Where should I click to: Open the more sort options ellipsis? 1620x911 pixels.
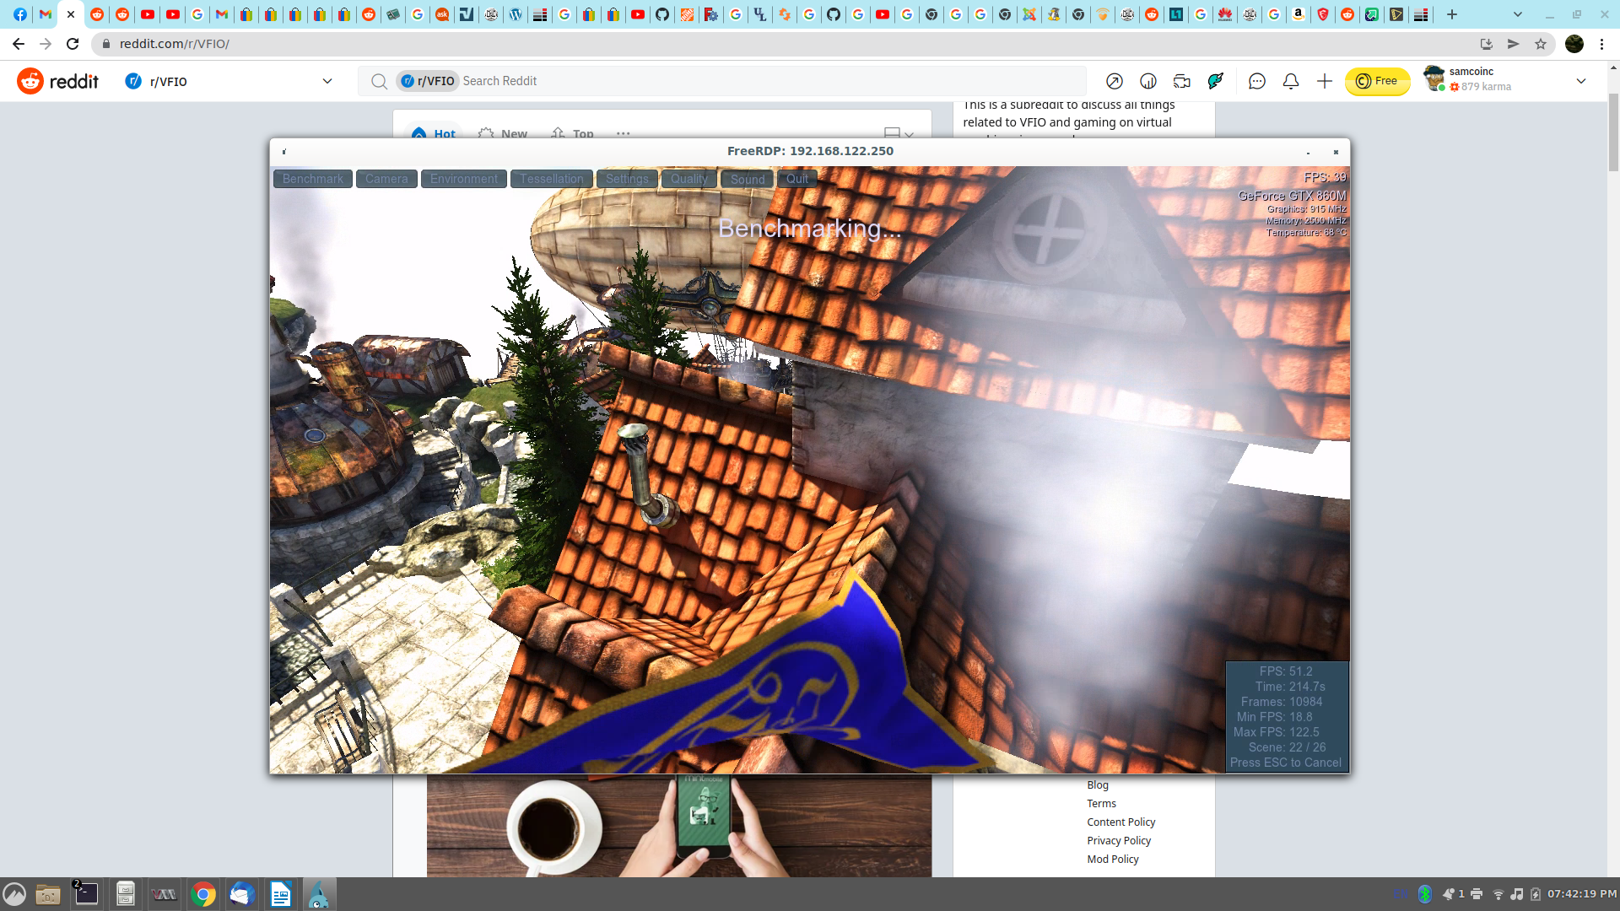[624, 133]
